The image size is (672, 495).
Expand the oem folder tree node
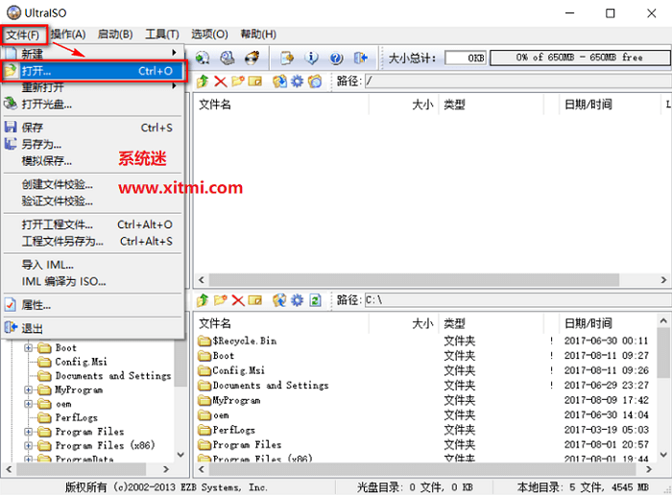28,404
